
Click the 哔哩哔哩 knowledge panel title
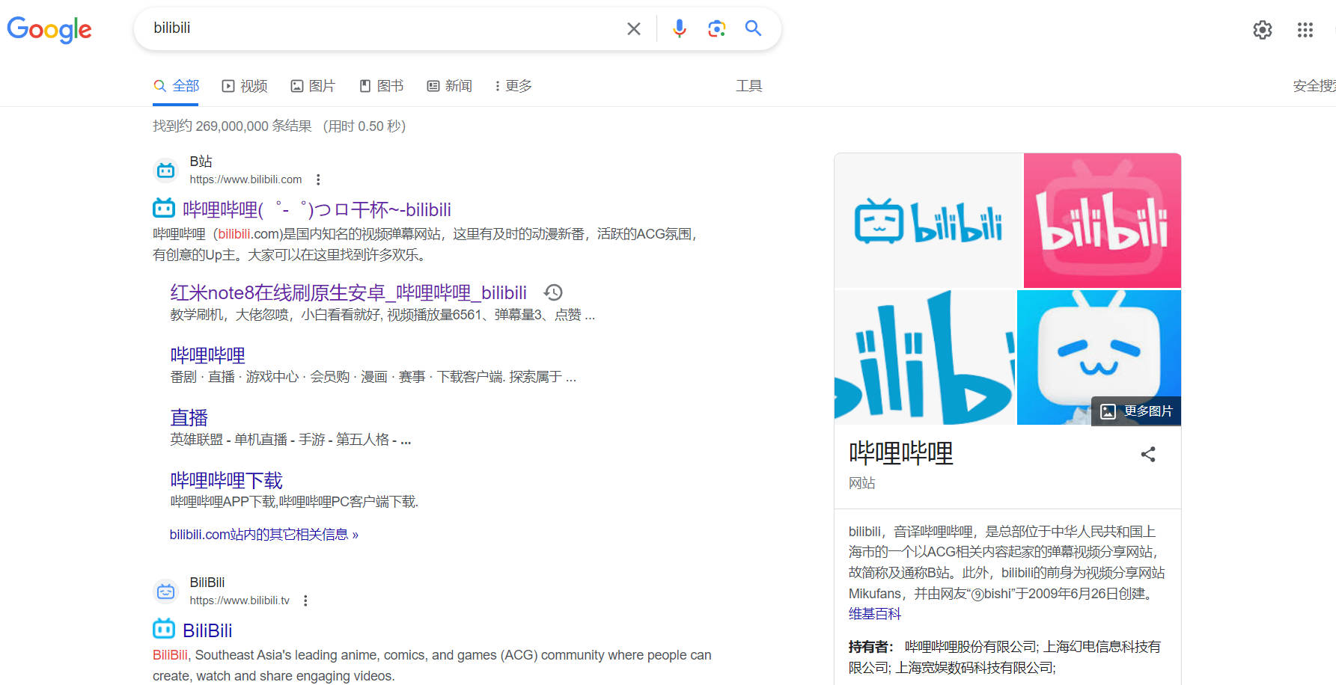point(901,453)
